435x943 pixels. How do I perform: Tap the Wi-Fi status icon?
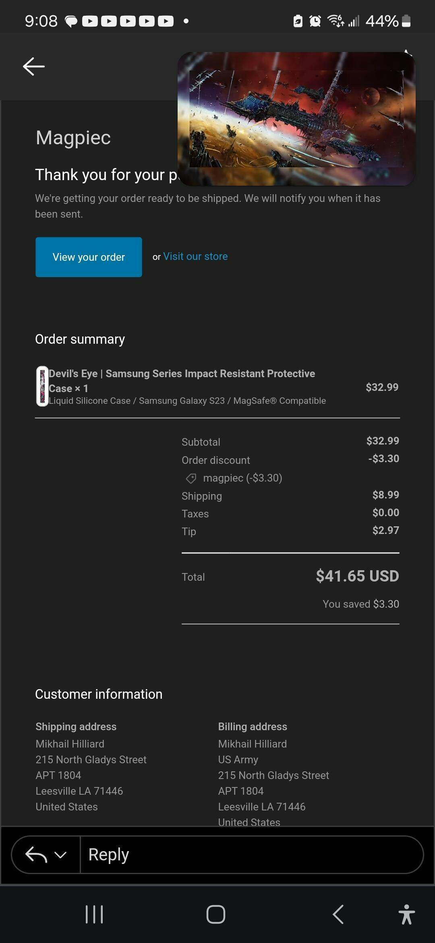(335, 21)
